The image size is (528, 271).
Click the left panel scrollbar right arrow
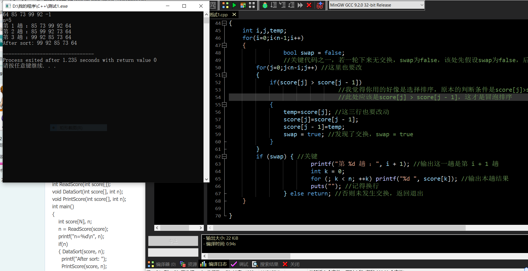click(x=201, y=228)
